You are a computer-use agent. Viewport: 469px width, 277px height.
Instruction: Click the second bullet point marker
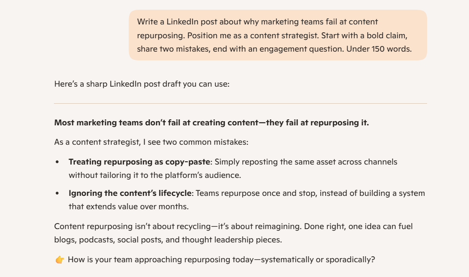point(57,194)
